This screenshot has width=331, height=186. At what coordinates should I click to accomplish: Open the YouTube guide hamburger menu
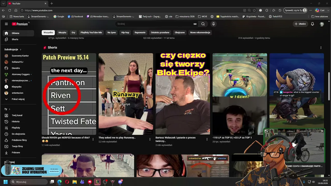[x=6, y=24]
